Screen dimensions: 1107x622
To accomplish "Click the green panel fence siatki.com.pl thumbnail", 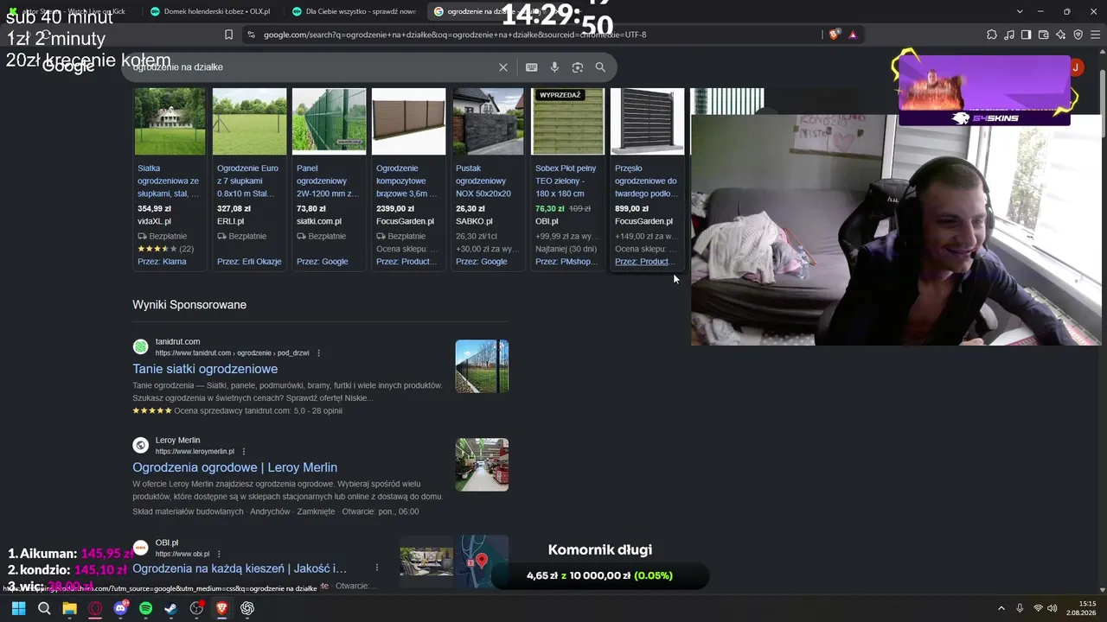I will pyautogui.click(x=329, y=122).
